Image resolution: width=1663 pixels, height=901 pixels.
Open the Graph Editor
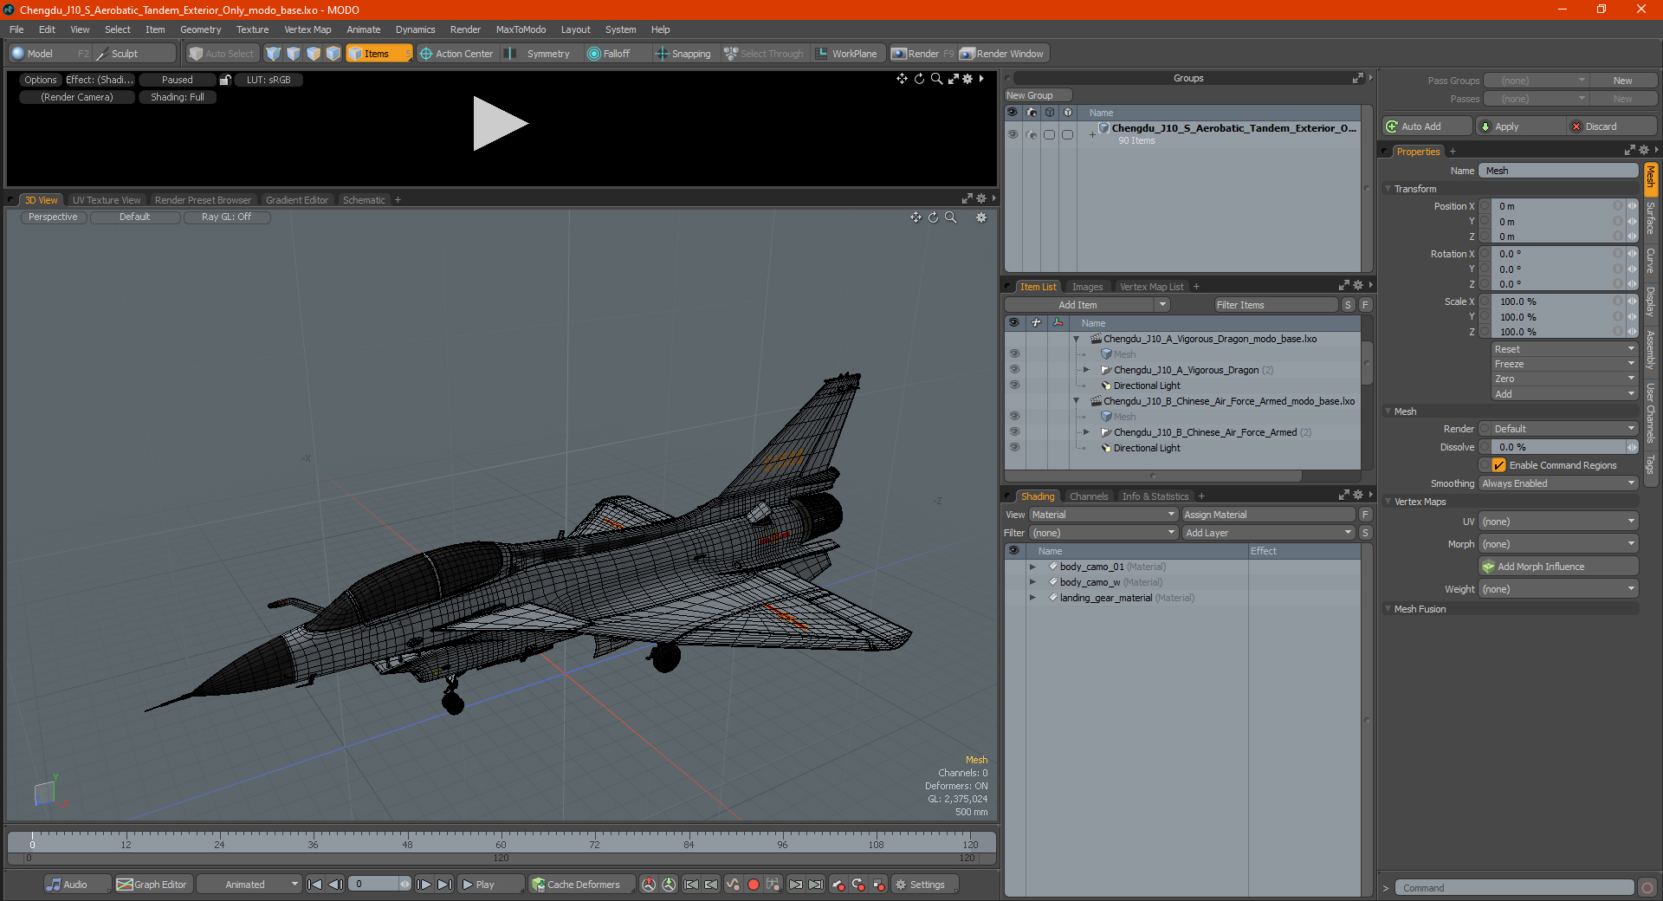tap(152, 885)
